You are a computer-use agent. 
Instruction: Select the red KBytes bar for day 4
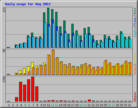(x=20, y=92)
